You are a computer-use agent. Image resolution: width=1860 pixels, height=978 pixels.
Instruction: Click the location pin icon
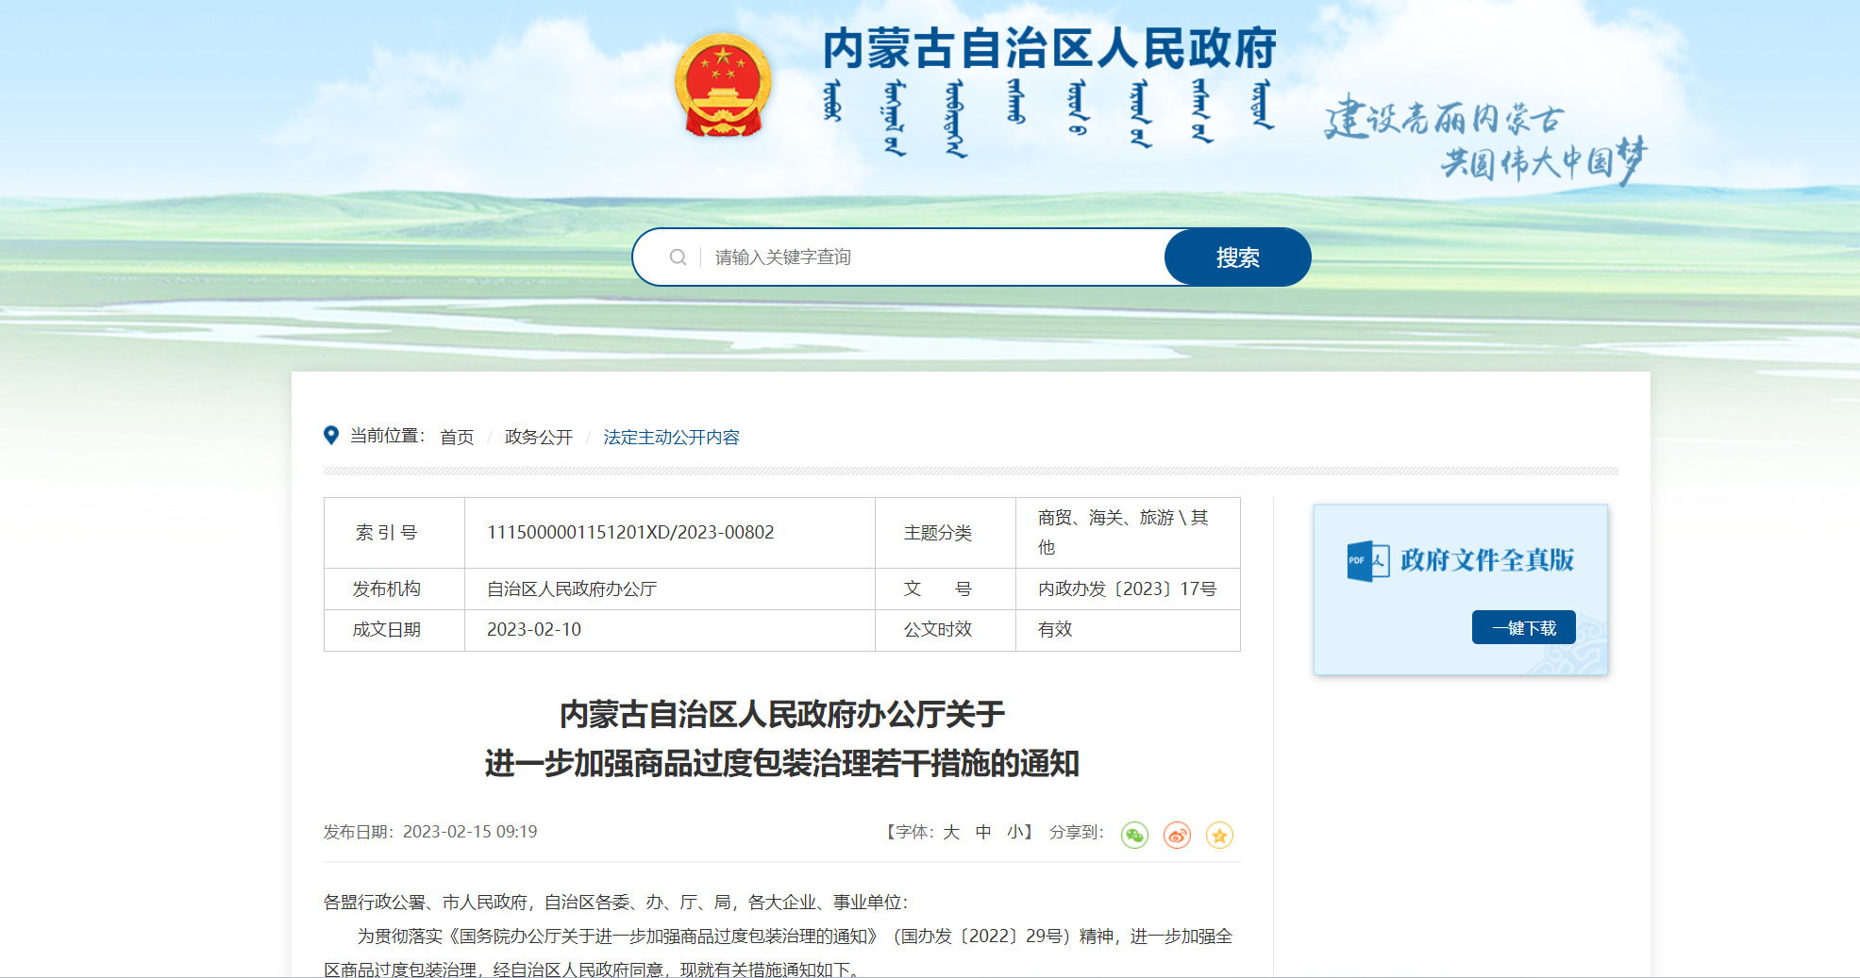click(x=331, y=435)
